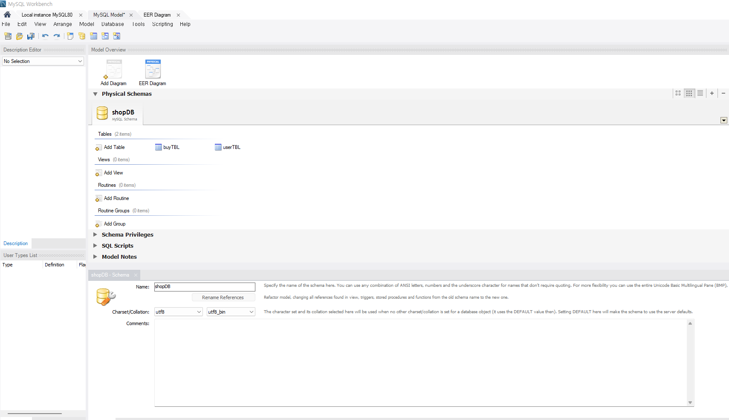Screen dimensions: 729x420
Task: Remove the schema with minus icon
Action: 723,93
